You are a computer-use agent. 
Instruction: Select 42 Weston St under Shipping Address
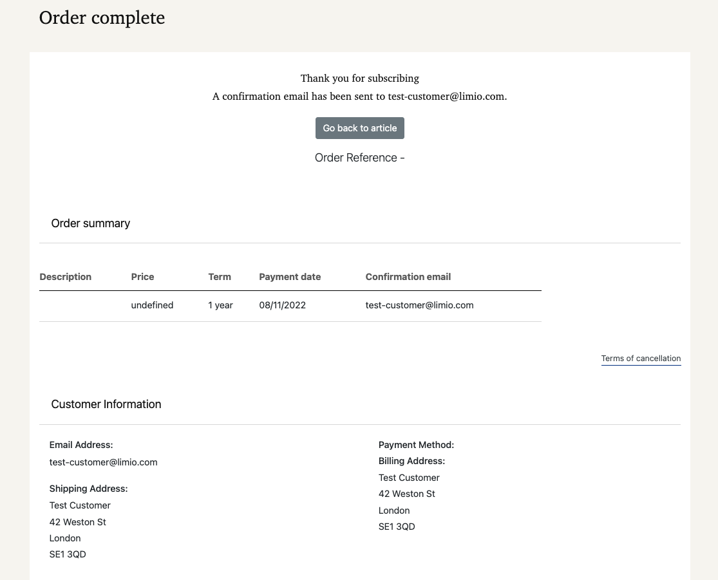(78, 522)
